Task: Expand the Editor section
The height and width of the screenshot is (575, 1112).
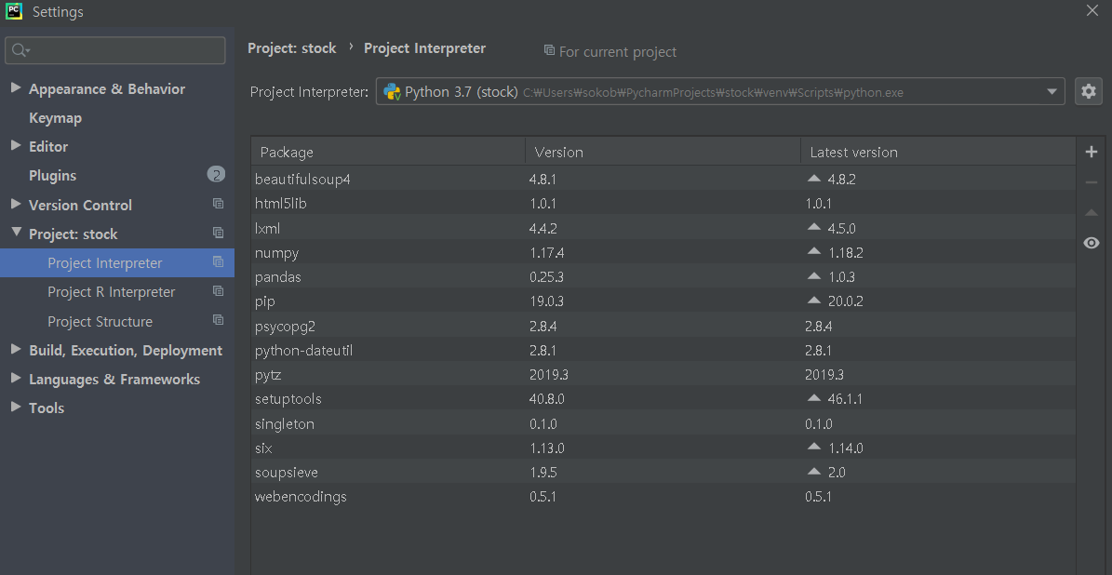Action: 16,145
